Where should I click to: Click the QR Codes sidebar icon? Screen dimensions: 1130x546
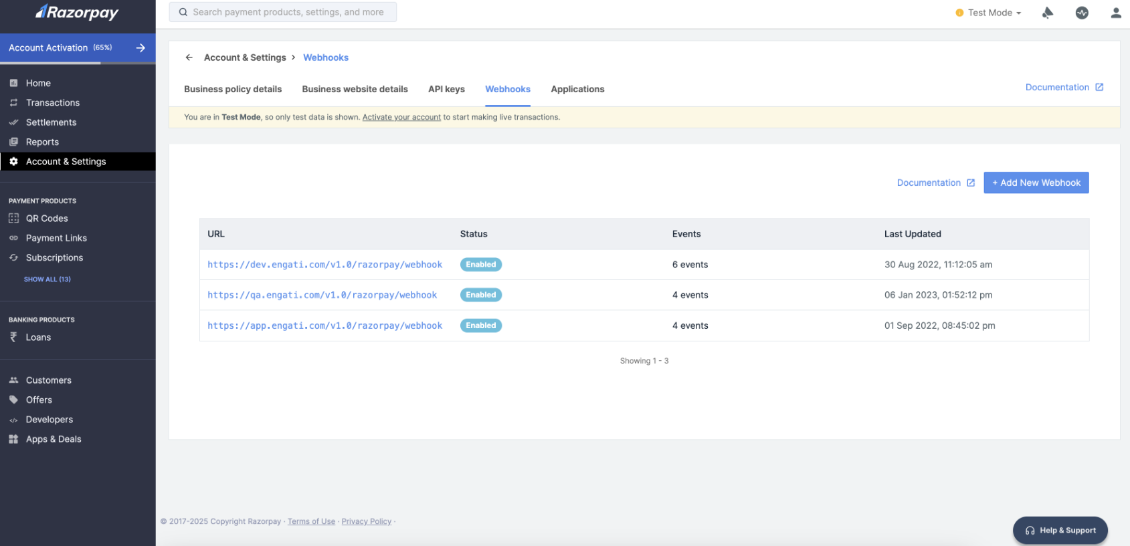[x=13, y=219]
